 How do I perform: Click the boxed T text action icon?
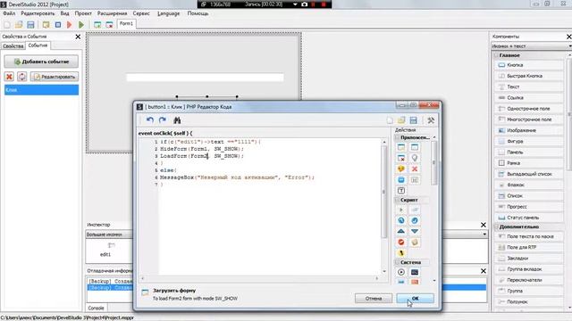[x=401, y=190]
